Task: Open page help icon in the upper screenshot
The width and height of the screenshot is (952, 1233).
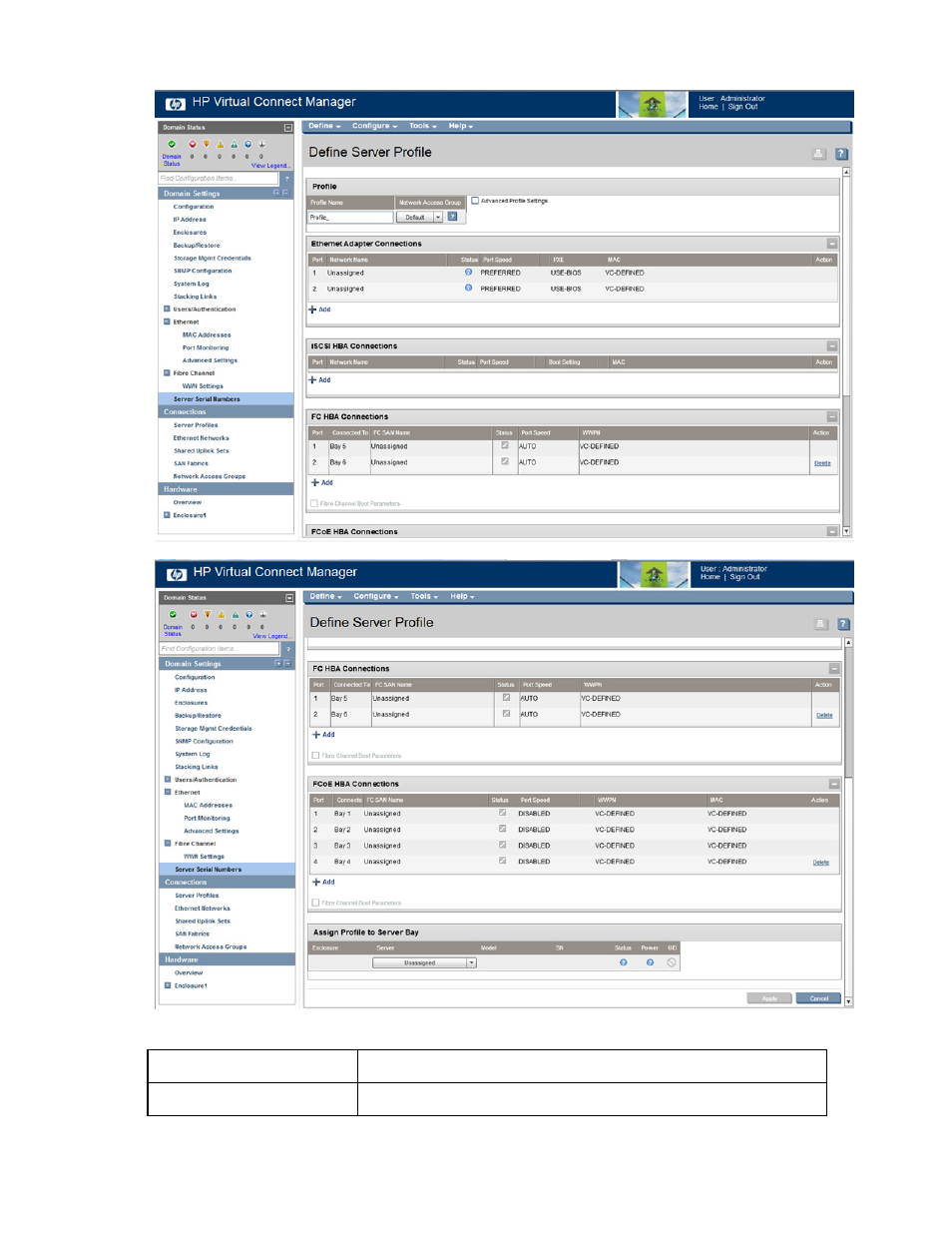Action: click(841, 154)
